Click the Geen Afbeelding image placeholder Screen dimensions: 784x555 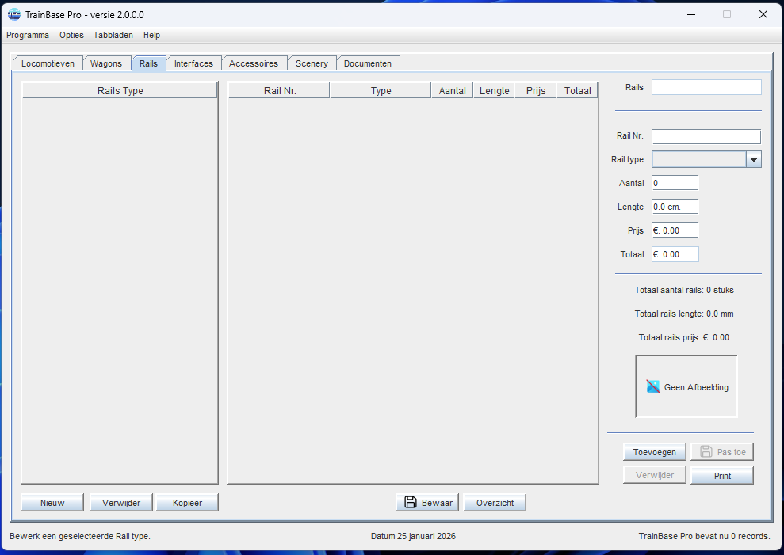point(686,386)
